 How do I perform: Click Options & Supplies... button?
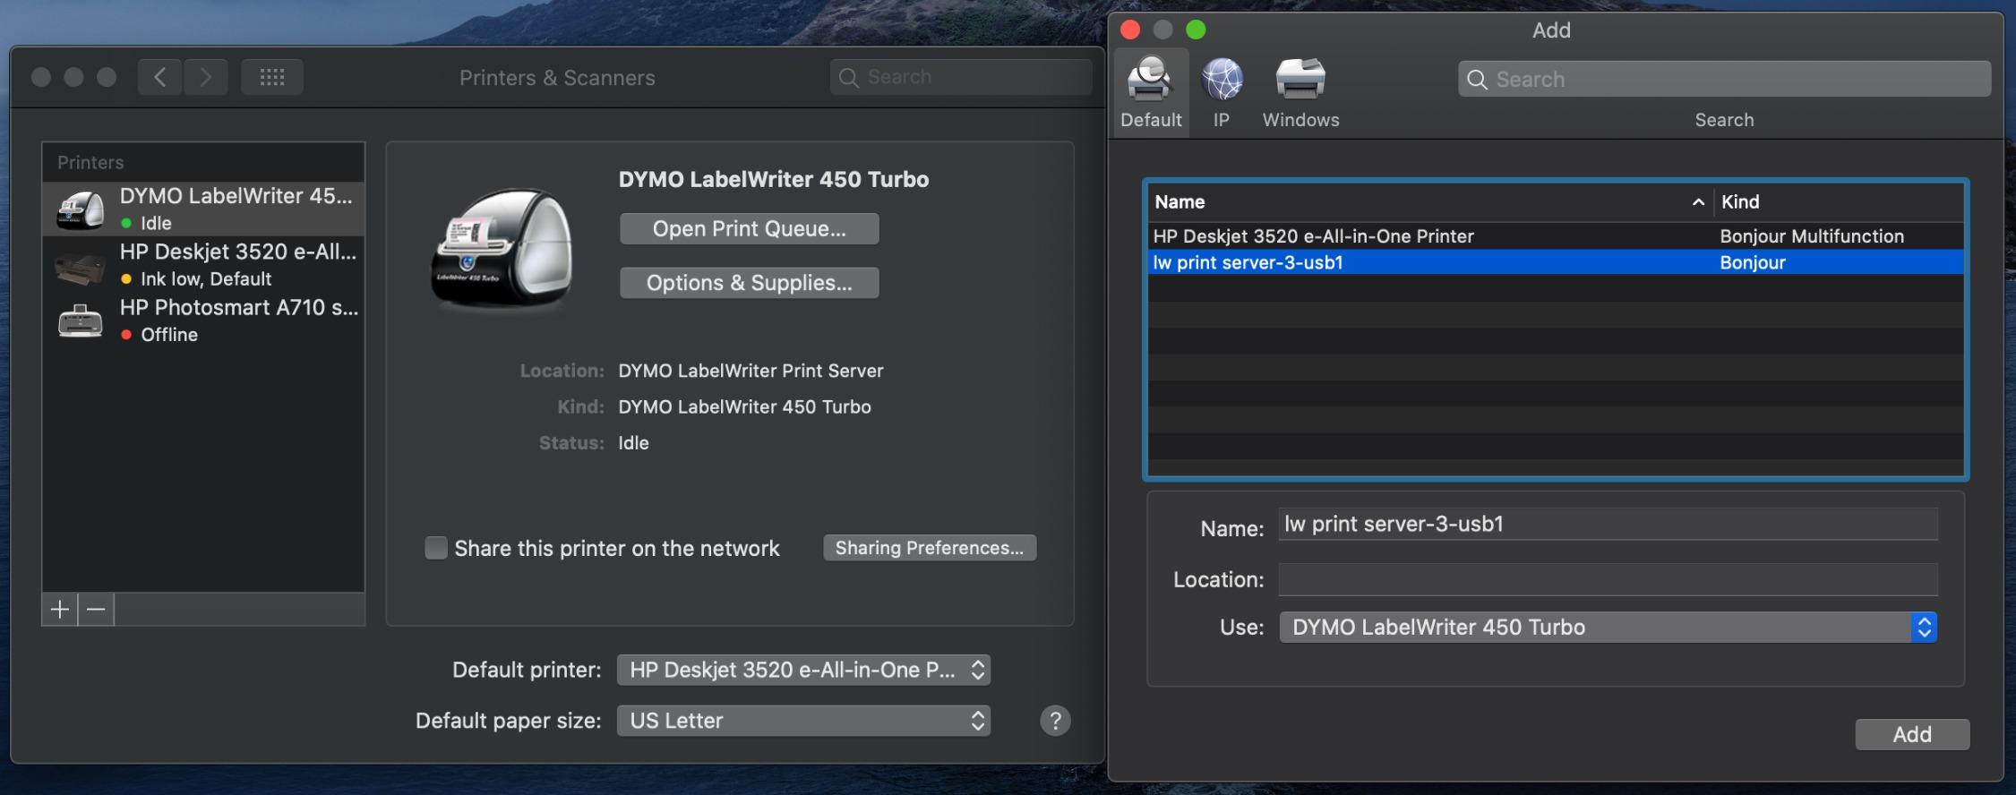click(749, 283)
